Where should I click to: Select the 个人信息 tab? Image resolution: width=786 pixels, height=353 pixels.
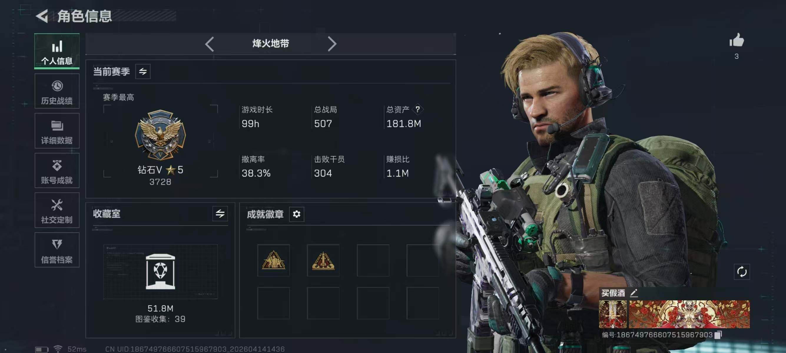point(57,51)
